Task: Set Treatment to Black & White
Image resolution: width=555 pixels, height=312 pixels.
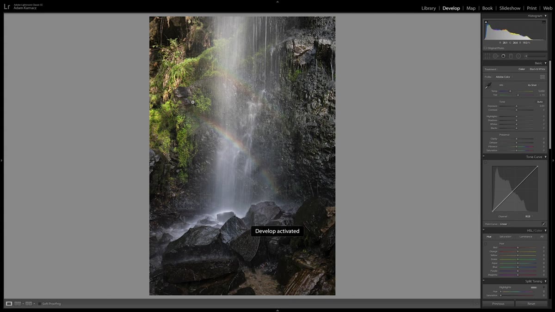Action: 537,69
